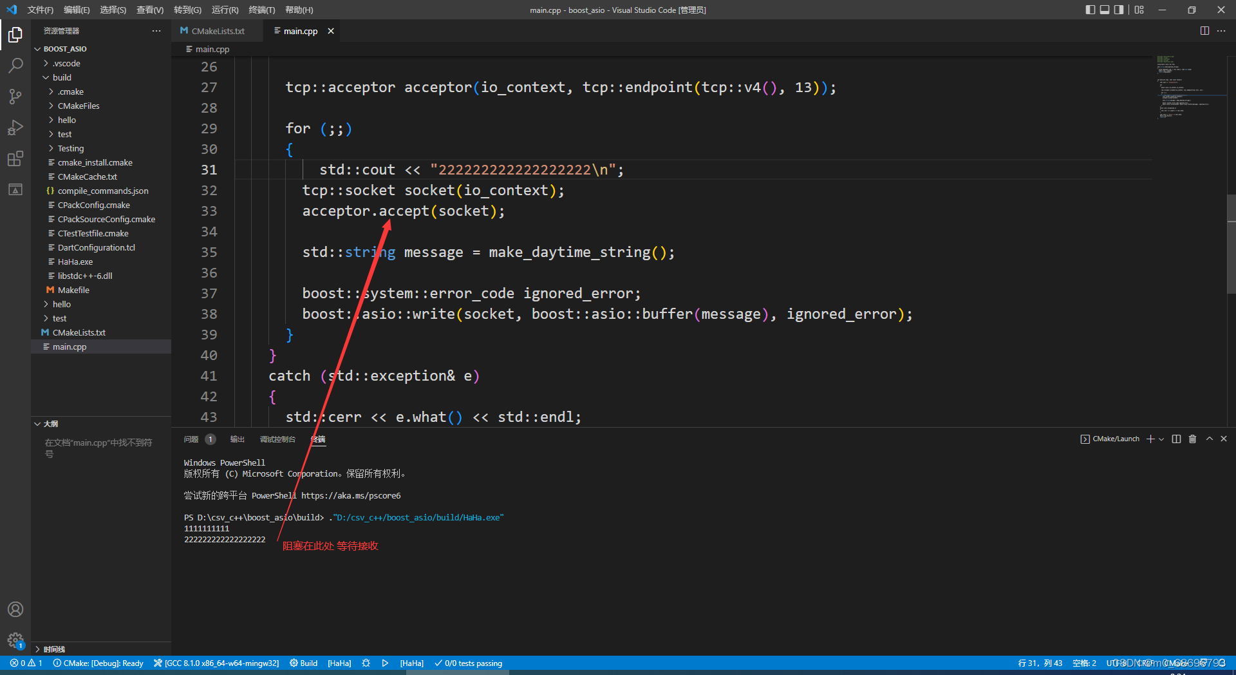
Task: Open the Search view in activity bar
Action: [x=15, y=65]
